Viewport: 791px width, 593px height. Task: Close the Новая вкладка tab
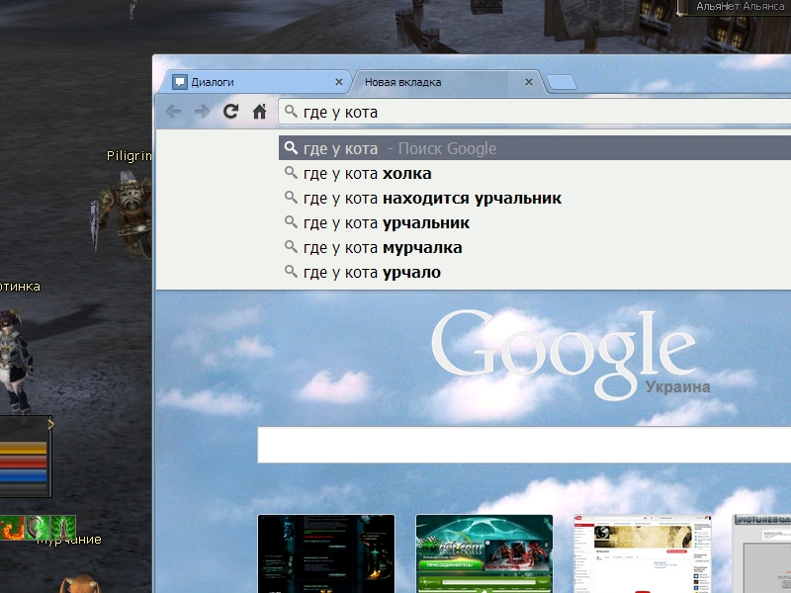[x=529, y=82]
